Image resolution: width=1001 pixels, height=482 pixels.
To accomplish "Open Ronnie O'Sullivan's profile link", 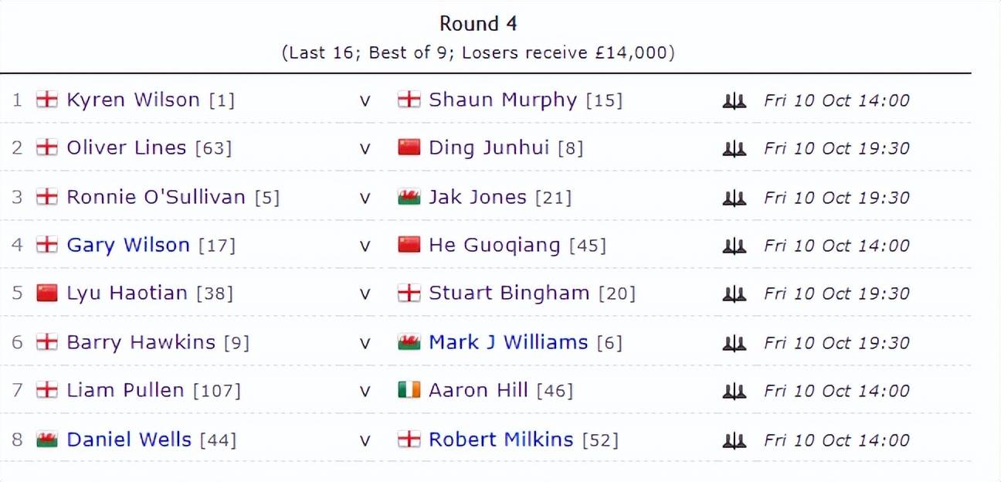I will 156,197.
